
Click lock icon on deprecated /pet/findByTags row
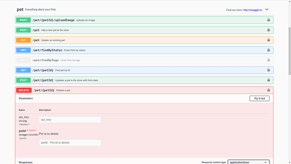pos(269,60)
